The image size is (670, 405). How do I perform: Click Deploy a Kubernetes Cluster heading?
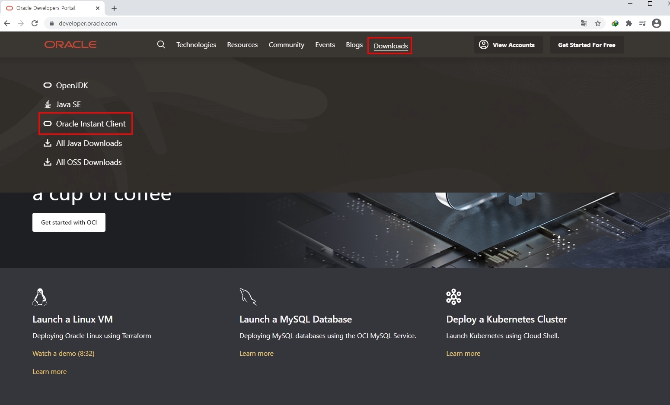[x=507, y=320]
